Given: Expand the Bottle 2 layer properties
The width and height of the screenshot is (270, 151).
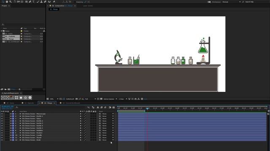Looking at the screenshot, I should coord(11,121).
